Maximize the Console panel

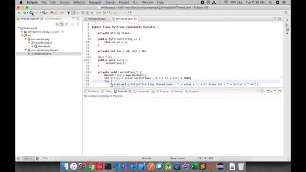279,91
